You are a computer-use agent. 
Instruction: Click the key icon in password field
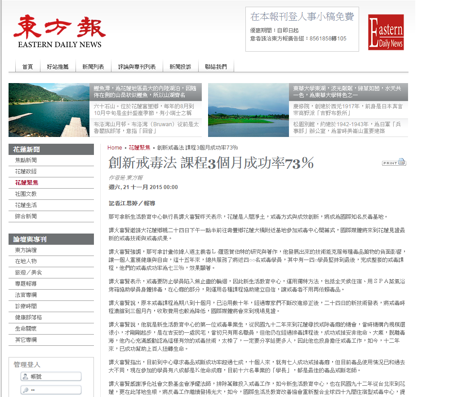tap(26, 390)
